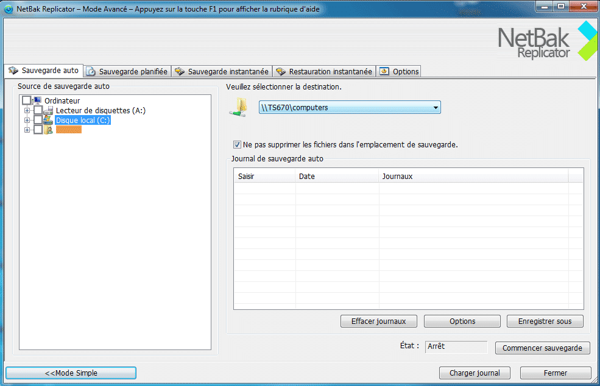Expand the Disque local (C:) node
Screen dimensions: 600x386
pos(27,120)
